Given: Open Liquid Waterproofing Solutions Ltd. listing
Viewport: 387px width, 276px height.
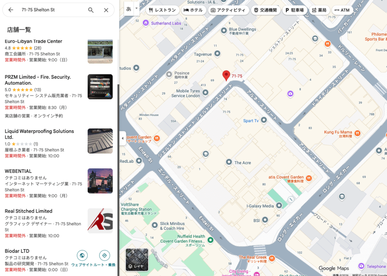Looking at the screenshot, I should 39,134.
